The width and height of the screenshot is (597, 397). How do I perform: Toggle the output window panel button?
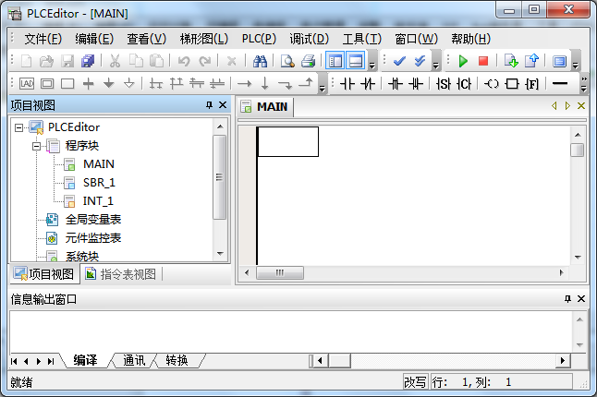coord(356,61)
